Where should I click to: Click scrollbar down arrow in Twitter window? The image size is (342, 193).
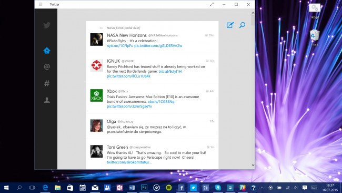pos(253,165)
